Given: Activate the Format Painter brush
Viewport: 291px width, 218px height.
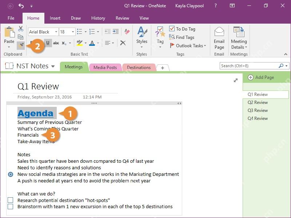Looking at the screenshot, I should [21, 46].
